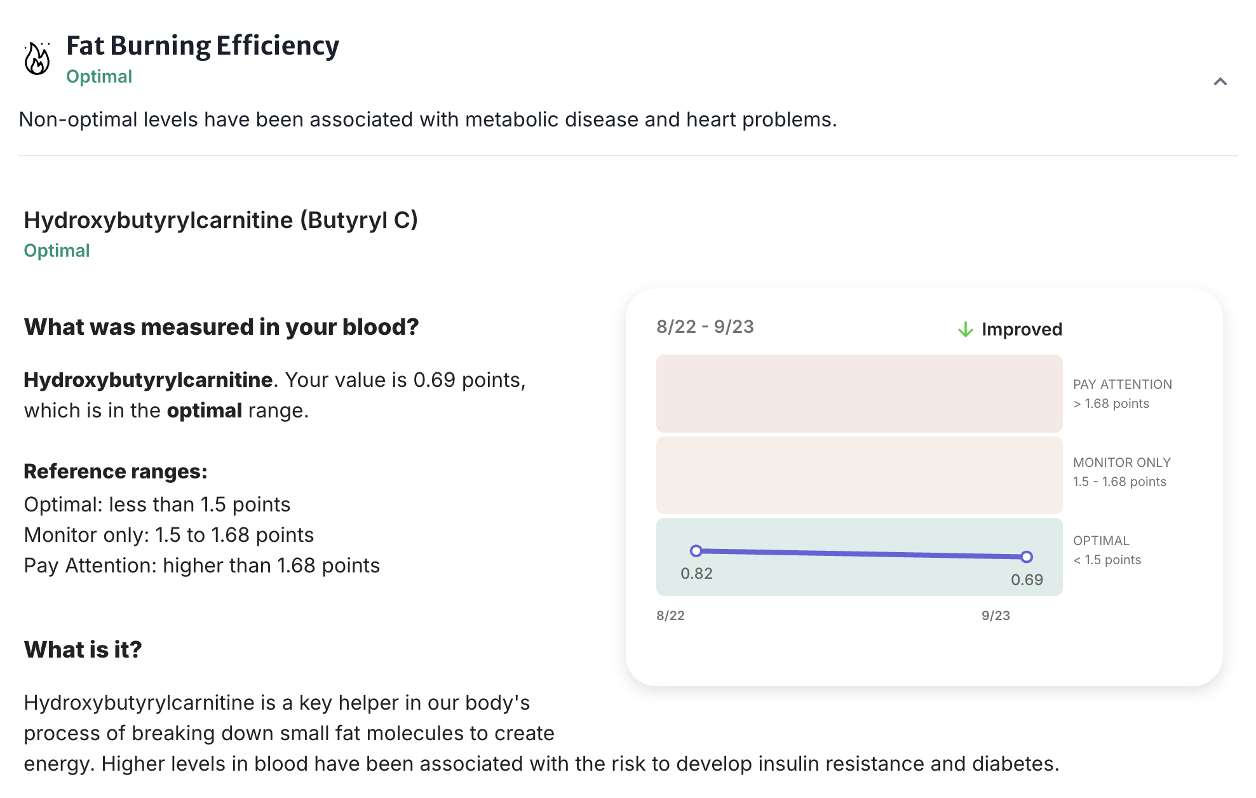The width and height of the screenshot is (1256, 798).
Task: Click the PAY ATTENTION legend label
Action: tap(1122, 384)
